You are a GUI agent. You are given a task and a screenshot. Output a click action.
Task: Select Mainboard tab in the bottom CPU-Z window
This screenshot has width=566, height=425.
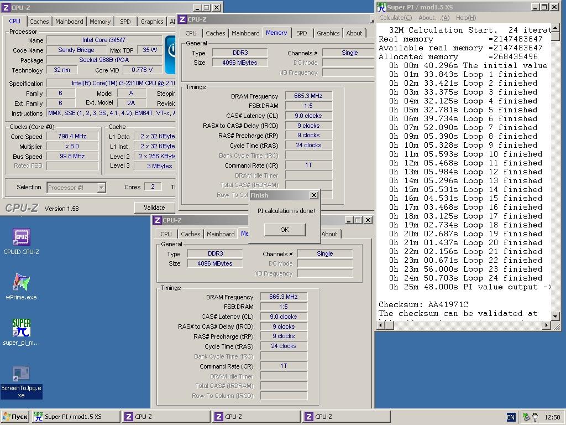click(x=221, y=234)
